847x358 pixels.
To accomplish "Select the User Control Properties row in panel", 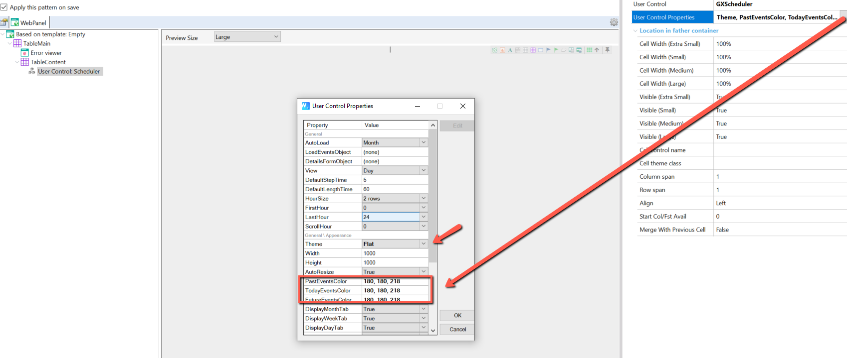I will pyautogui.click(x=739, y=17).
